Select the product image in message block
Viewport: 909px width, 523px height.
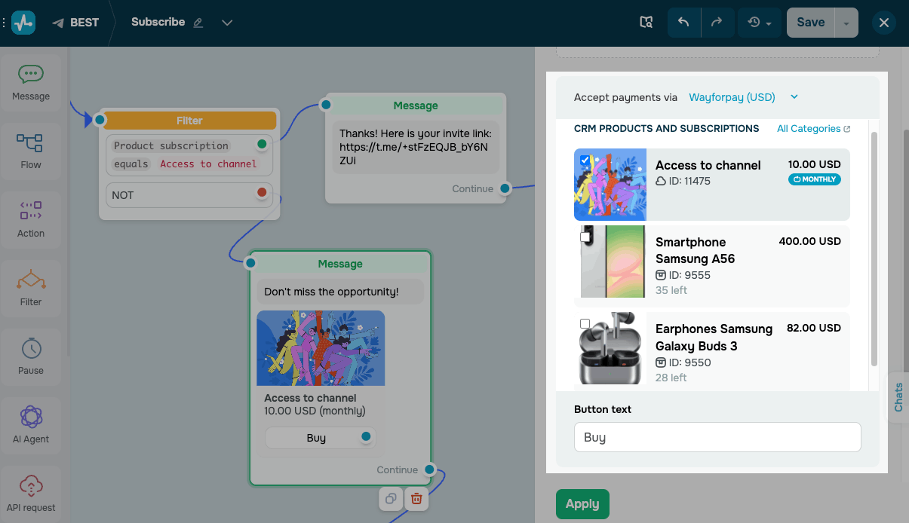coord(321,348)
